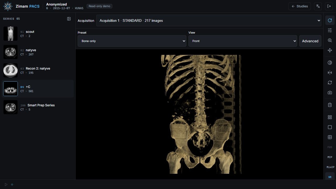Viewport: 336px width, 189px height.
Task: Open the Preset Bone-only dropdown
Action: tap(132, 41)
